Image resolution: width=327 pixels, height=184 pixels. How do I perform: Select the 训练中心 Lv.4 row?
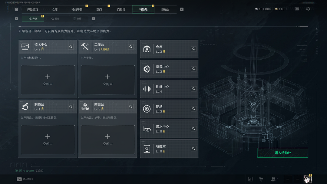(169, 89)
